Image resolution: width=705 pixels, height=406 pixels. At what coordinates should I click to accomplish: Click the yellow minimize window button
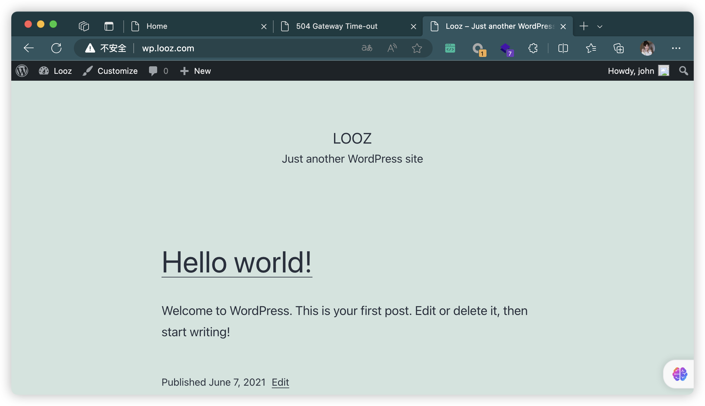[x=41, y=24]
